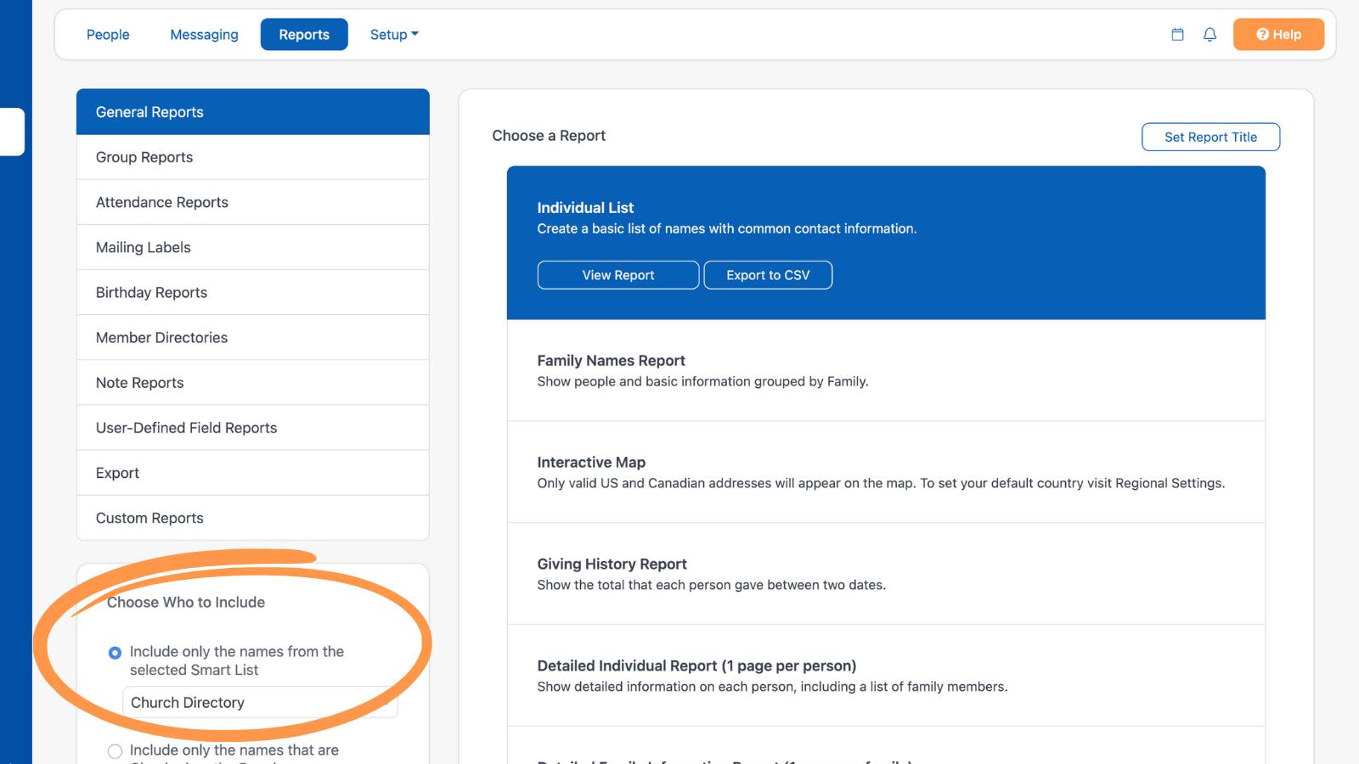Viewport: 1359px width, 764px height.
Task: Open Birthday Reports category
Action: point(253,292)
